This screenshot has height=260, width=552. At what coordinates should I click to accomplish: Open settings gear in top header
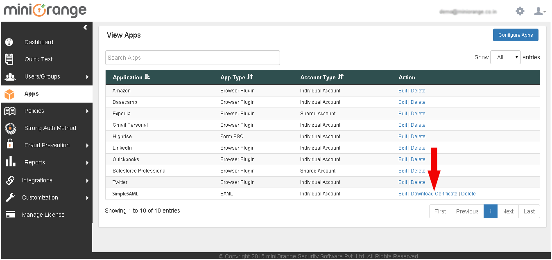[x=520, y=11]
